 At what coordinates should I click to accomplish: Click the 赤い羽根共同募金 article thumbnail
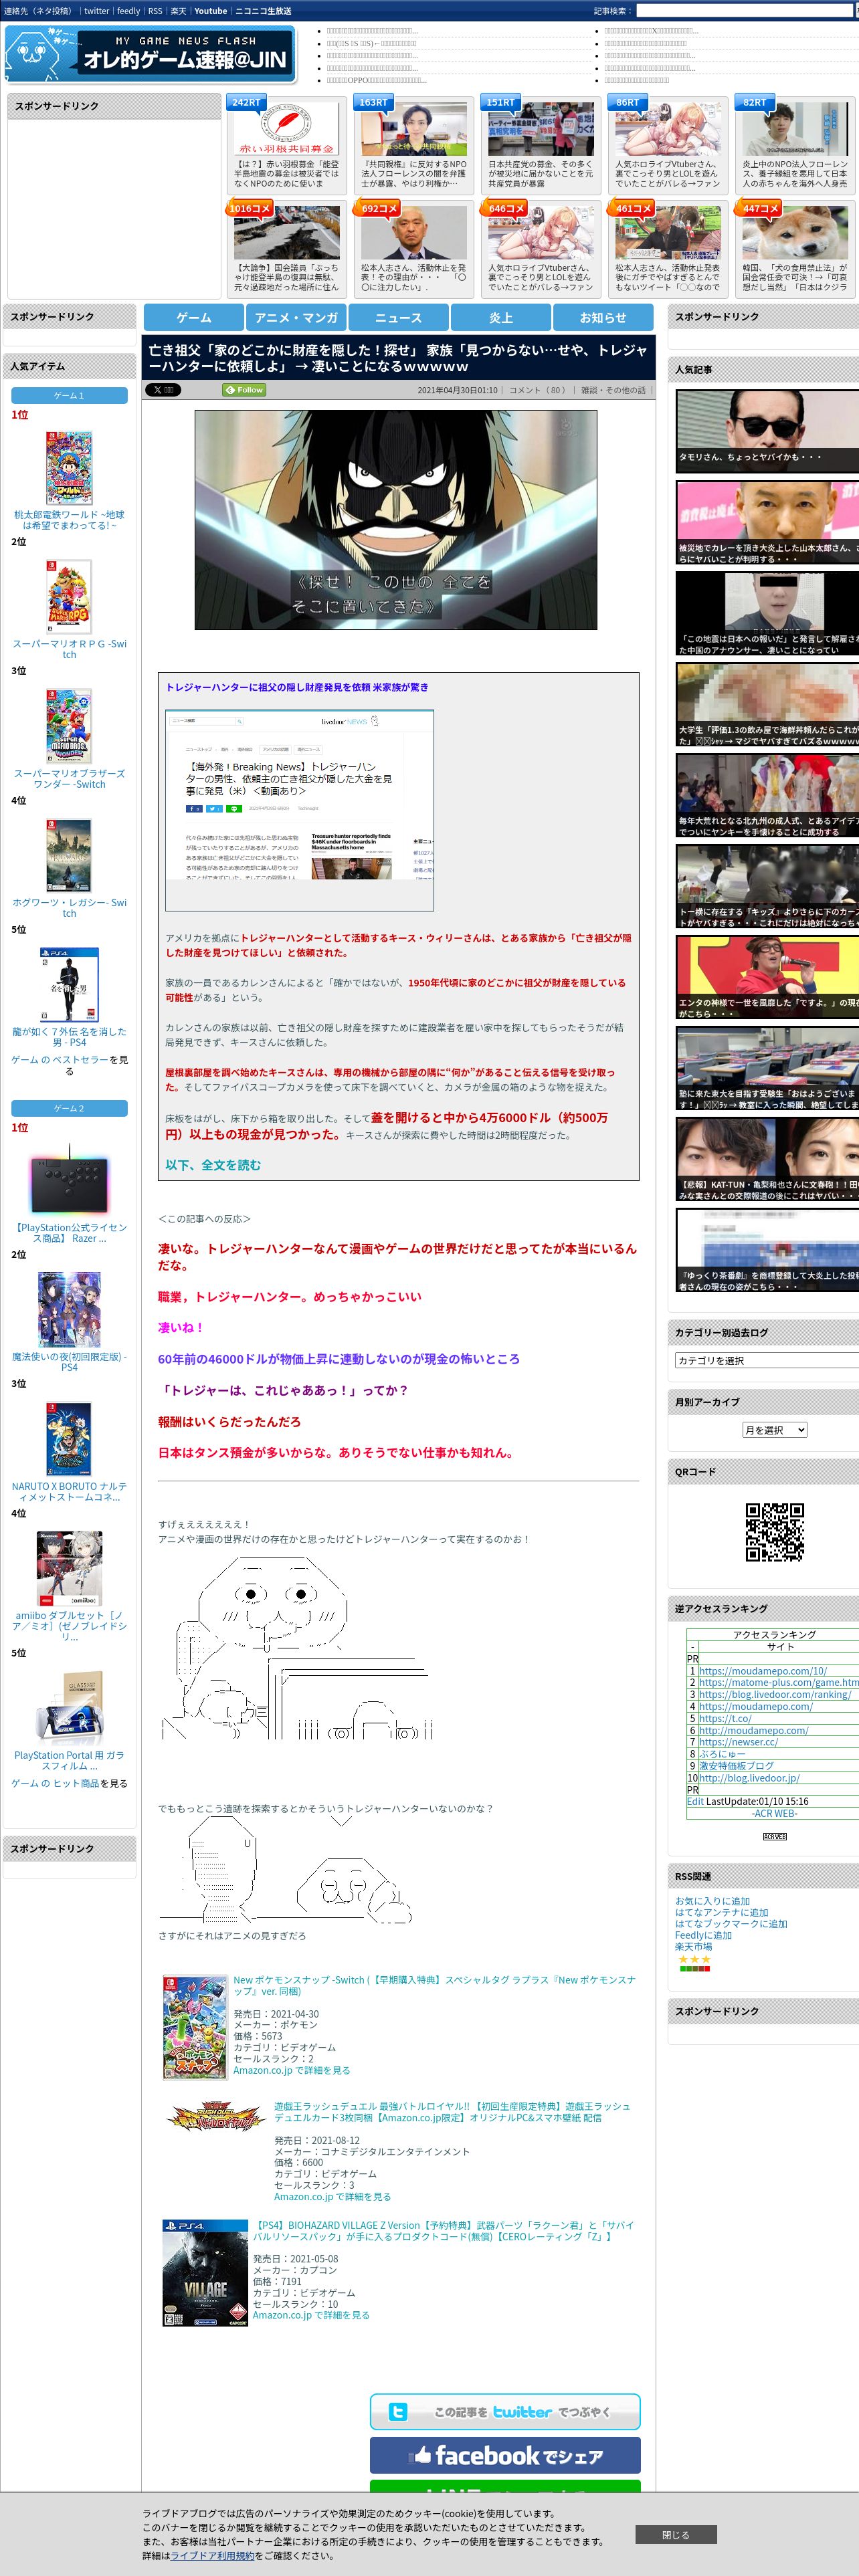[x=287, y=128]
